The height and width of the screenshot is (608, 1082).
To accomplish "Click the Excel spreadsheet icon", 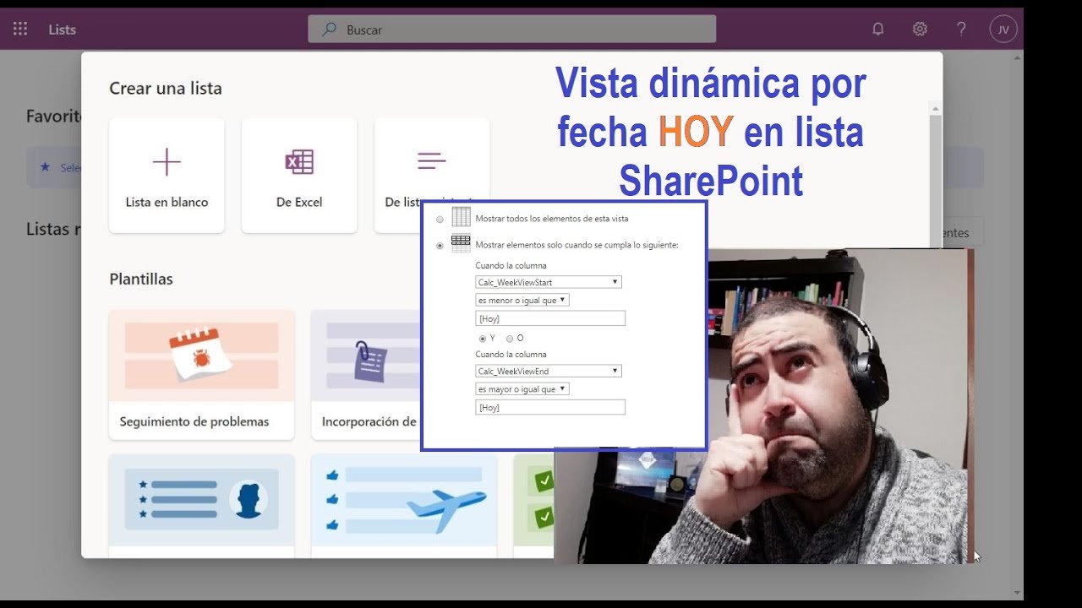I will 299,161.
